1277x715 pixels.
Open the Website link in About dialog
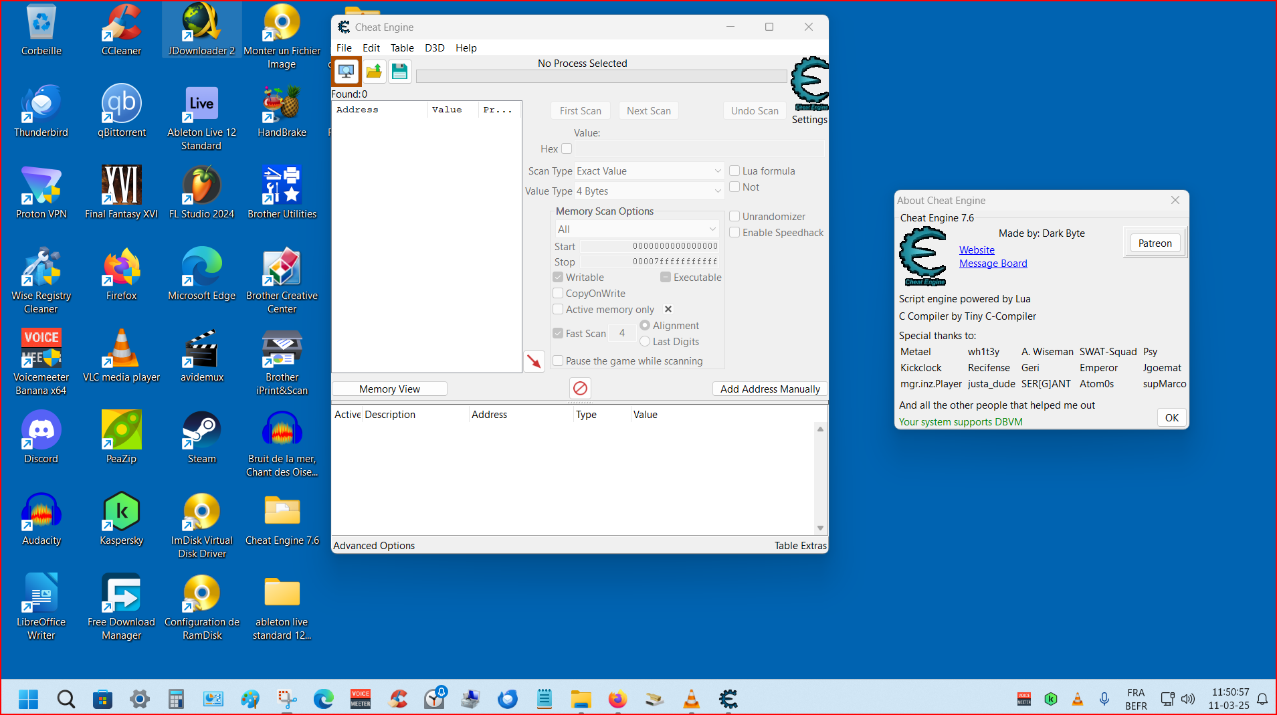point(977,249)
